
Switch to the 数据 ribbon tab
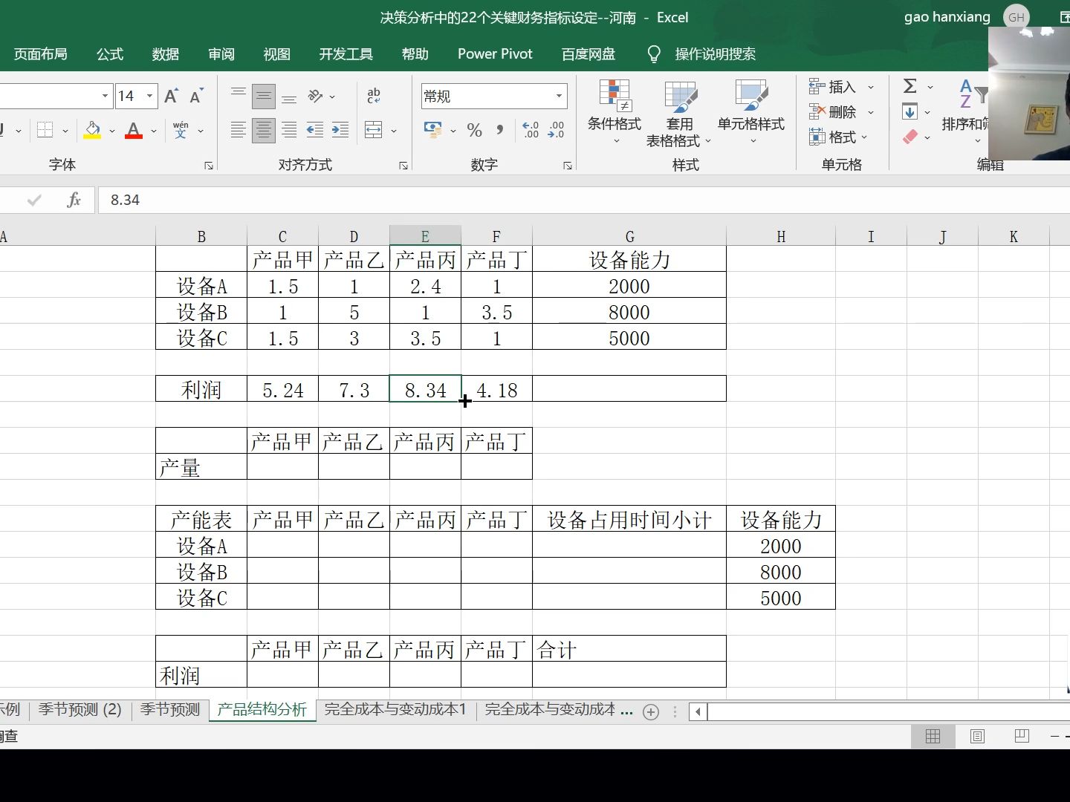tap(165, 53)
